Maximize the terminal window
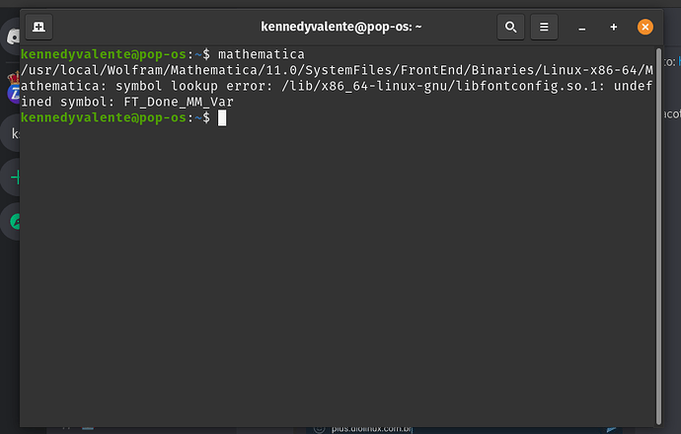The height and width of the screenshot is (434, 681). [613, 28]
